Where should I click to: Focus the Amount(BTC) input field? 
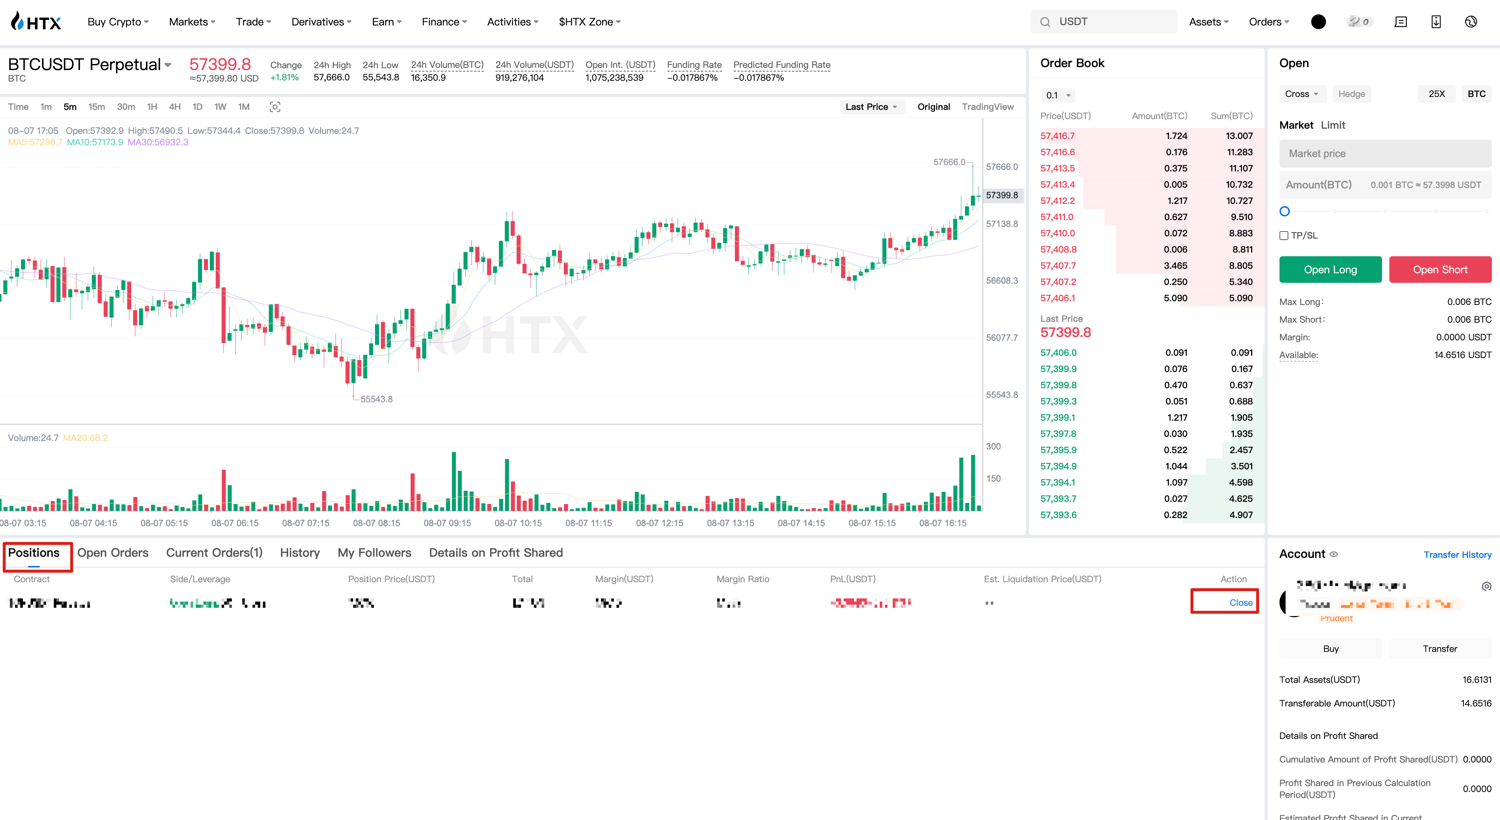click(1385, 185)
